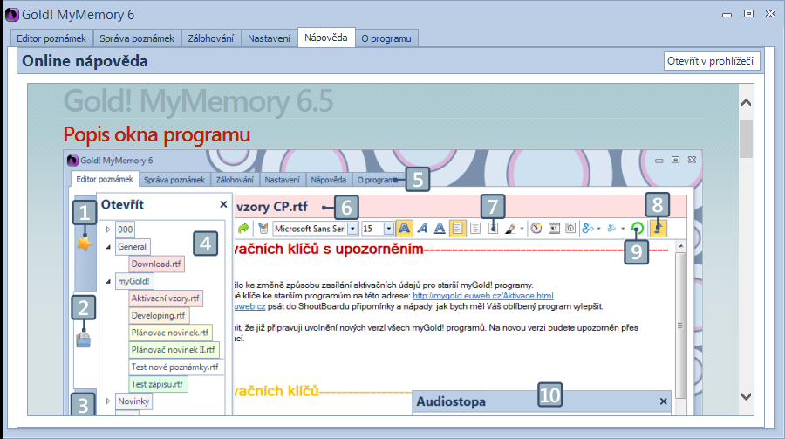
Task: Toggle underline text A icon
Action: 439,229
